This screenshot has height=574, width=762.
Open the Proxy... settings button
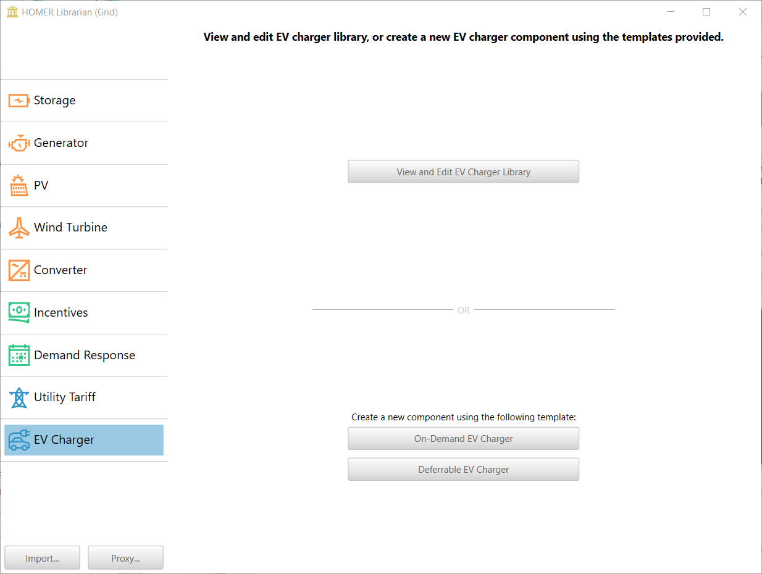pos(125,558)
